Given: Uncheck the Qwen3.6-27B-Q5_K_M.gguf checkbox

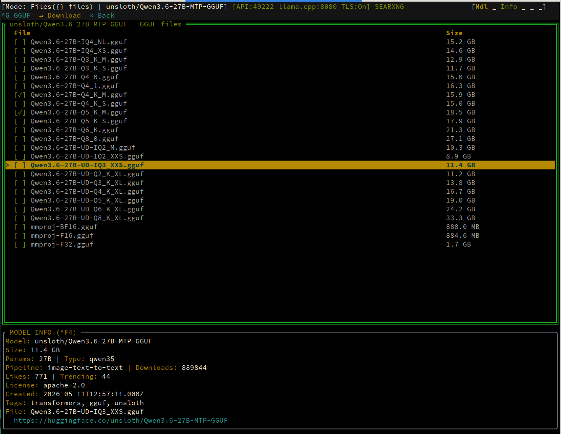Looking at the screenshot, I should coord(20,112).
